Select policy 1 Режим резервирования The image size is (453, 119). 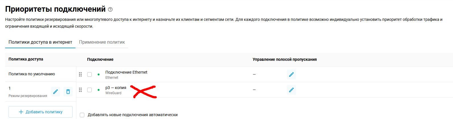click(28, 92)
